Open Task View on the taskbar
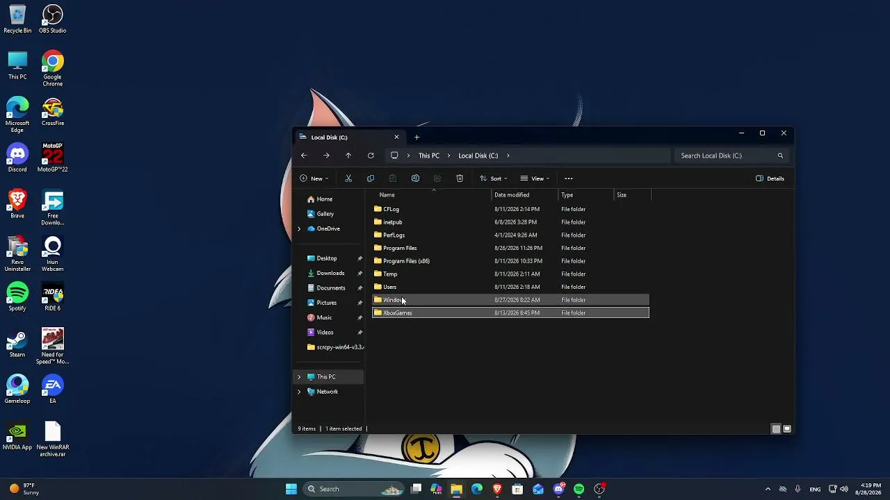Image resolution: width=890 pixels, height=500 pixels. pos(416,489)
